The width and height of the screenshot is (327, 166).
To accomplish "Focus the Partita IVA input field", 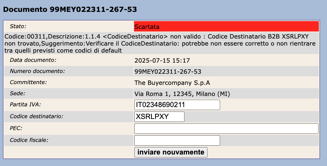I will click(x=177, y=105).
